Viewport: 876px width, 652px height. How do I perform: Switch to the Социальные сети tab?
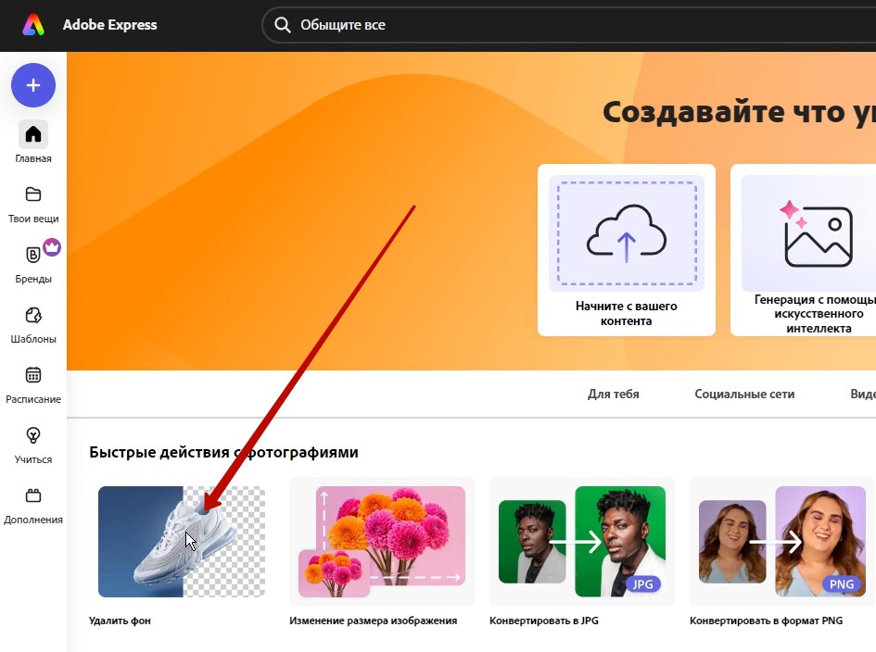(x=744, y=394)
